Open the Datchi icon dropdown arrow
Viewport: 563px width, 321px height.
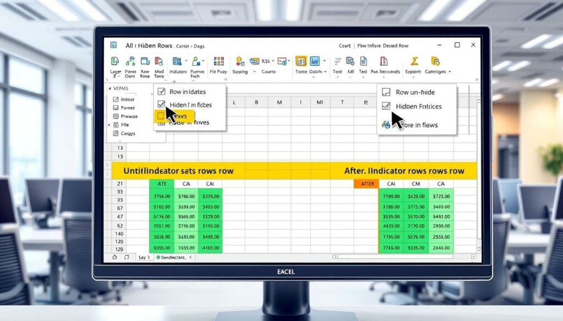click(324, 61)
